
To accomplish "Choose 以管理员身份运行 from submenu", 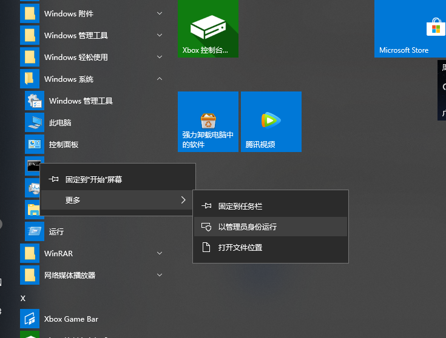I will [271, 227].
